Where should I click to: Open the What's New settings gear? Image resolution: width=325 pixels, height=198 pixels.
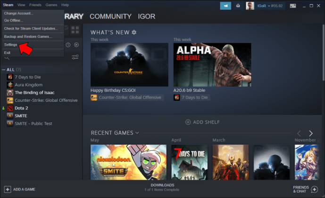[134, 32]
